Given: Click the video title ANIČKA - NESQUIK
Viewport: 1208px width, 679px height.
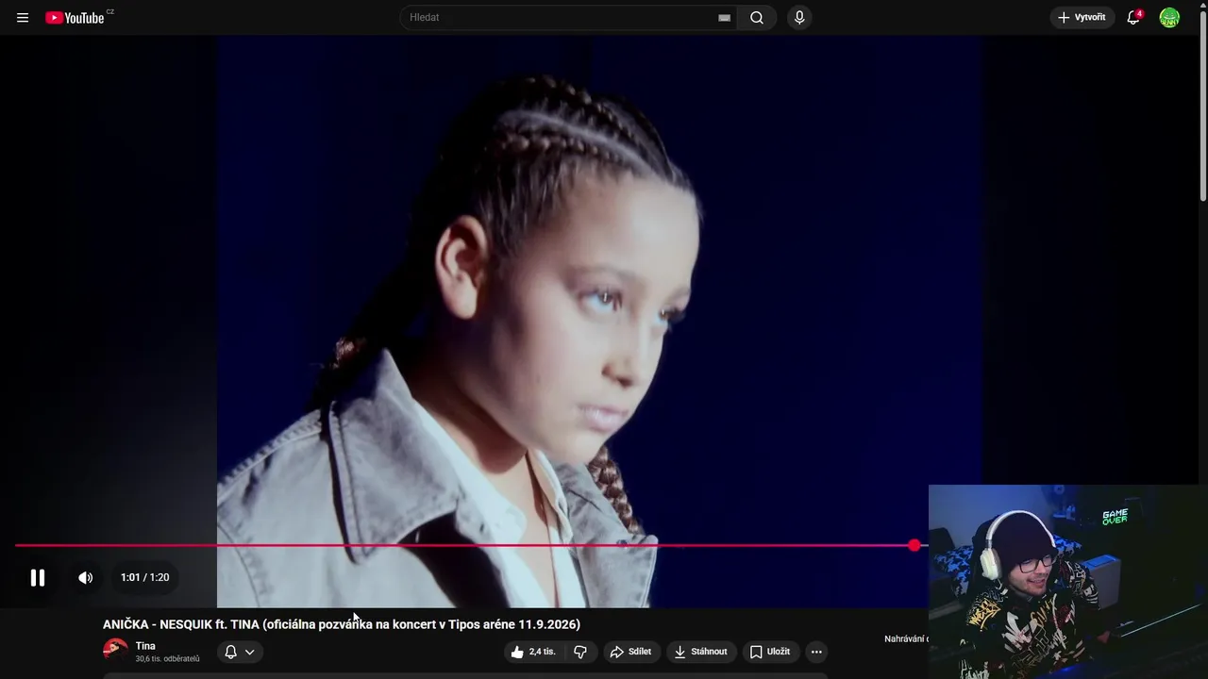Looking at the screenshot, I should pos(342,624).
